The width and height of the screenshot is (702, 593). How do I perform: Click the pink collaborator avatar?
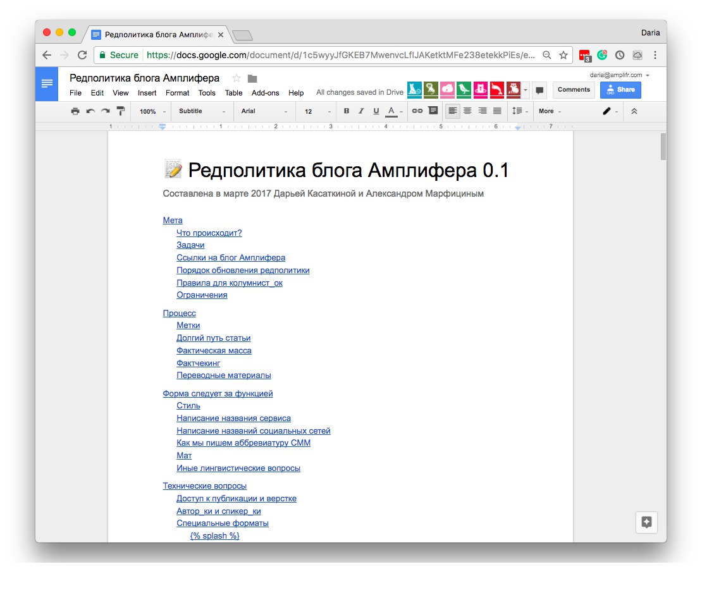(447, 90)
